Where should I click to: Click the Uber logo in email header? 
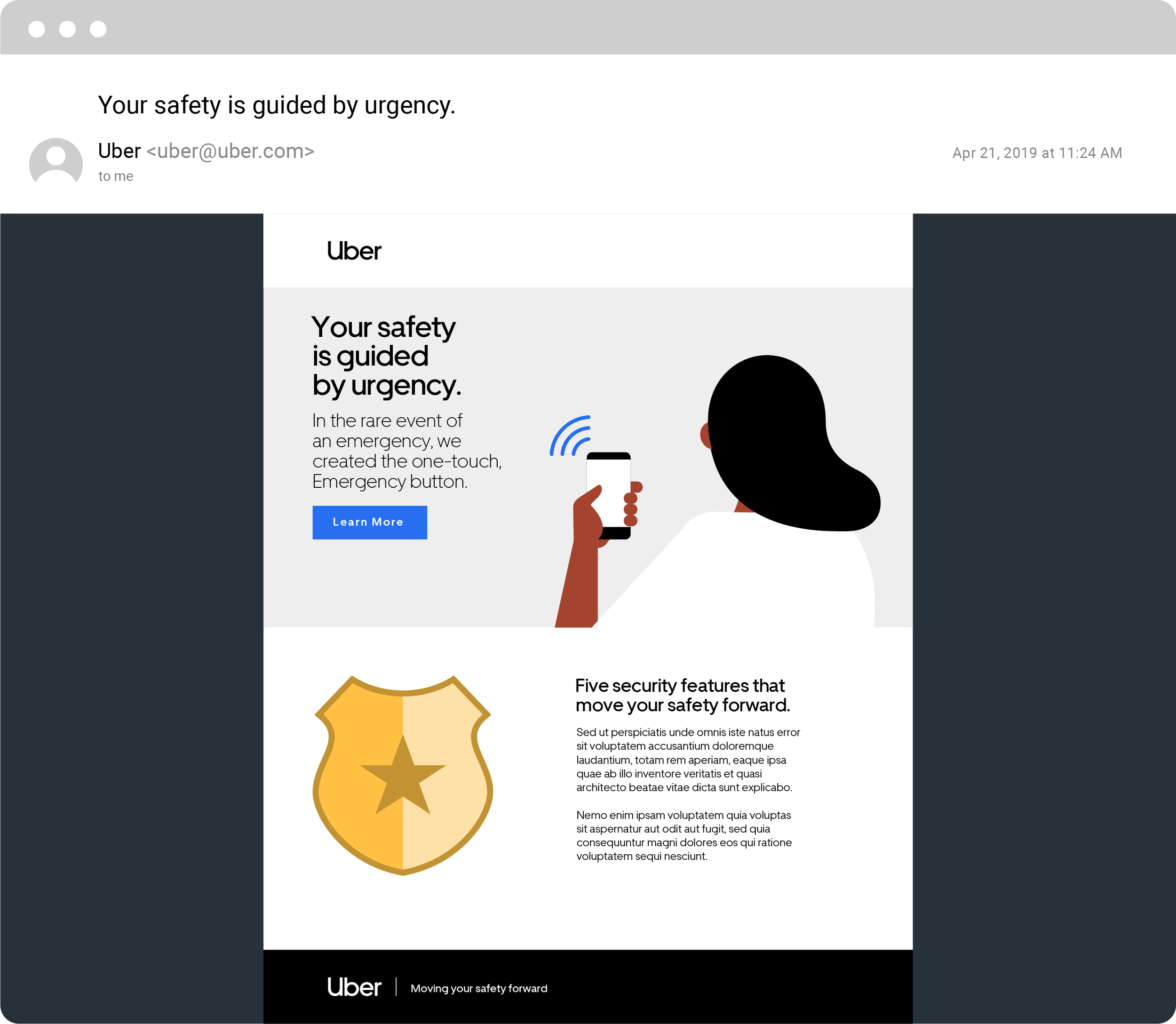[x=354, y=251]
